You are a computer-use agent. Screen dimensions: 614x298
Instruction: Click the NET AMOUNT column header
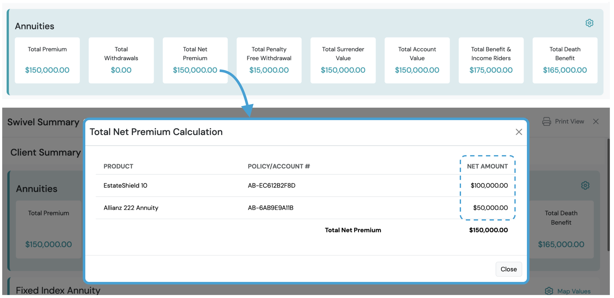tap(487, 166)
